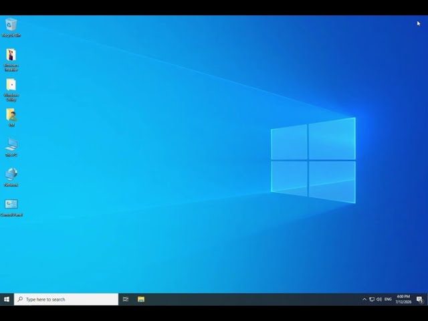Viewport: 428px width, 321px height.
Task: Select the Control Panel desktop icon
Action: tap(11, 208)
